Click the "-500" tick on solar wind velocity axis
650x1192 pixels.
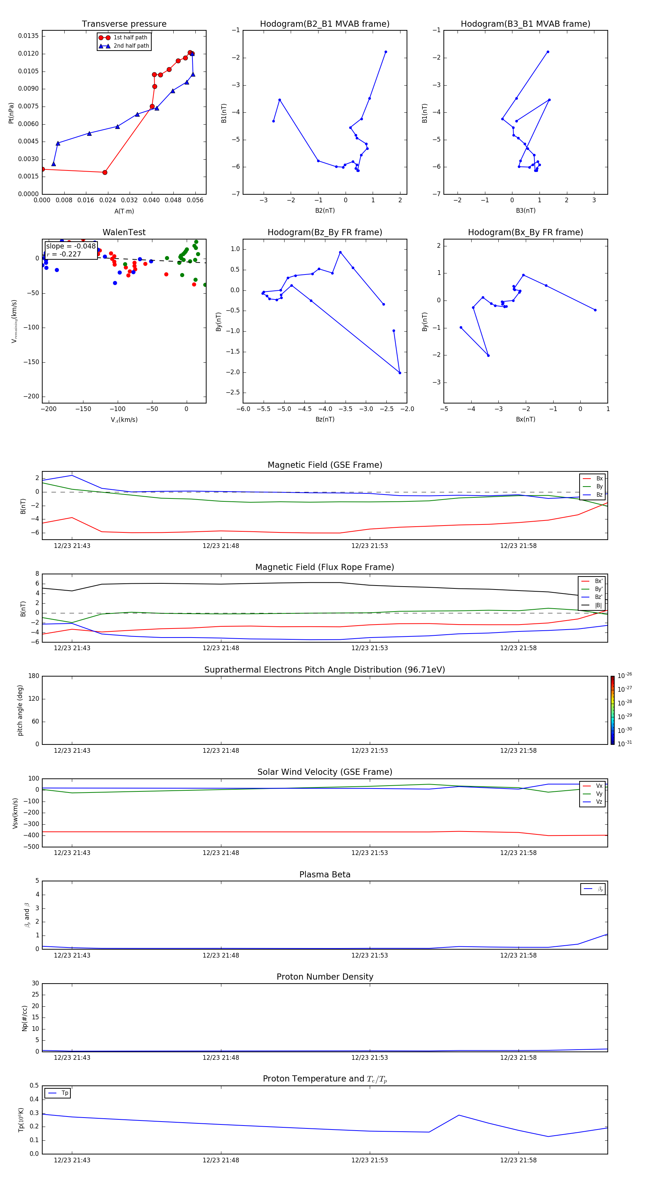pos(31,847)
